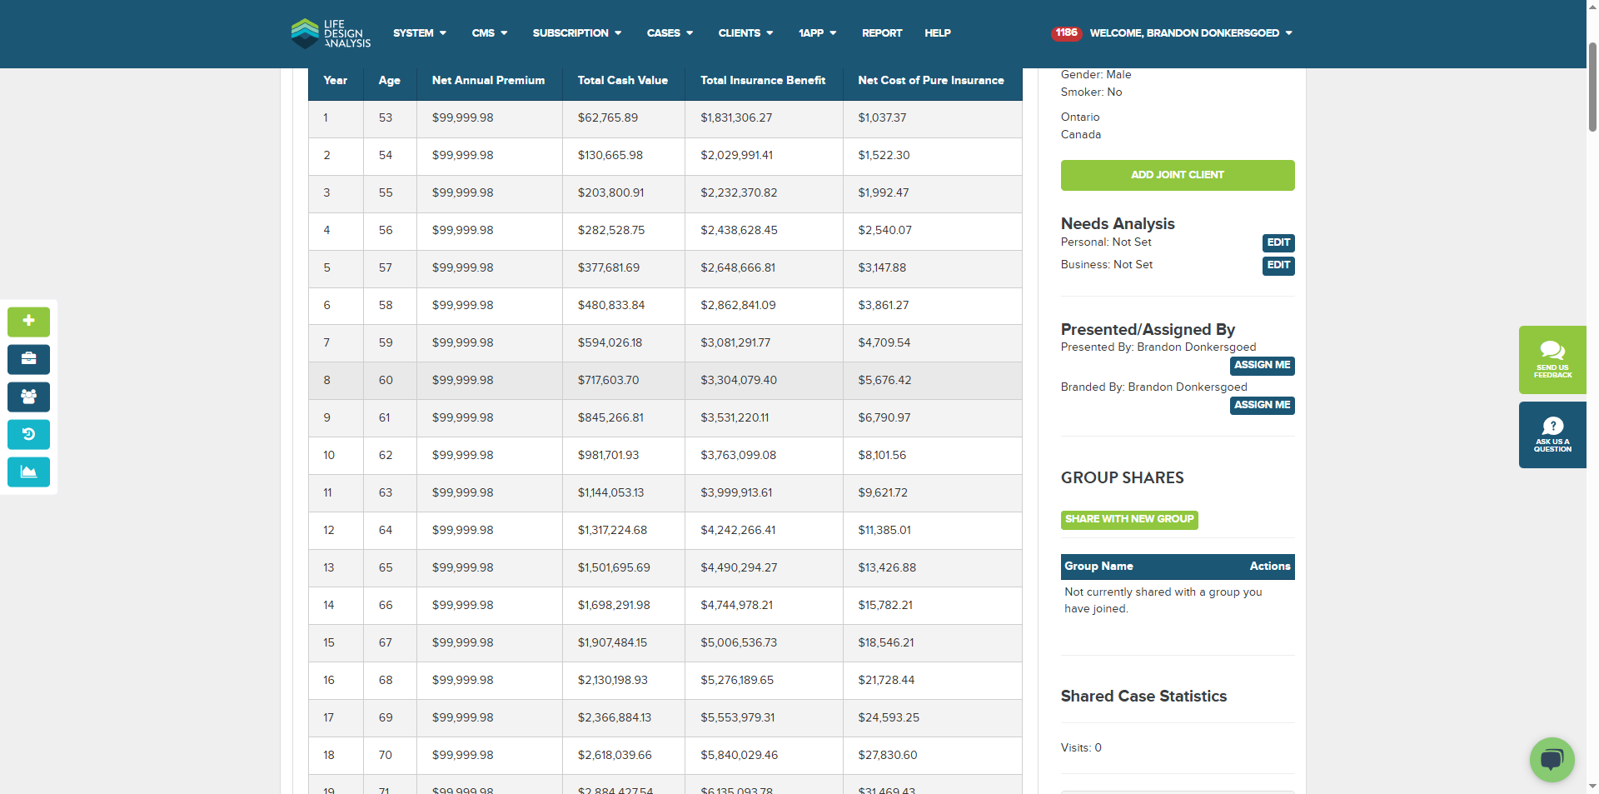The height and width of the screenshot is (794, 1599).
Task: Click the Life Design Analysis logo
Action: click(331, 33)
